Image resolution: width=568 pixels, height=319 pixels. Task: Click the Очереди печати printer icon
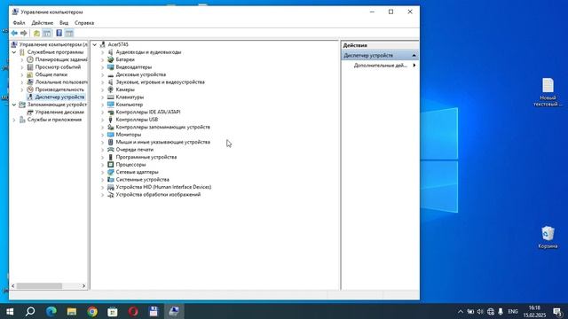coord(110,150)
